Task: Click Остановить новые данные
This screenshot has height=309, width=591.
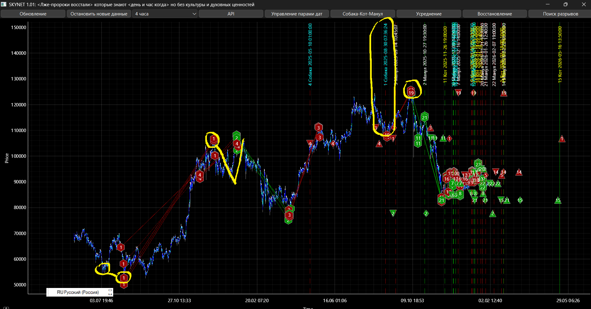Action: [99, 14]
